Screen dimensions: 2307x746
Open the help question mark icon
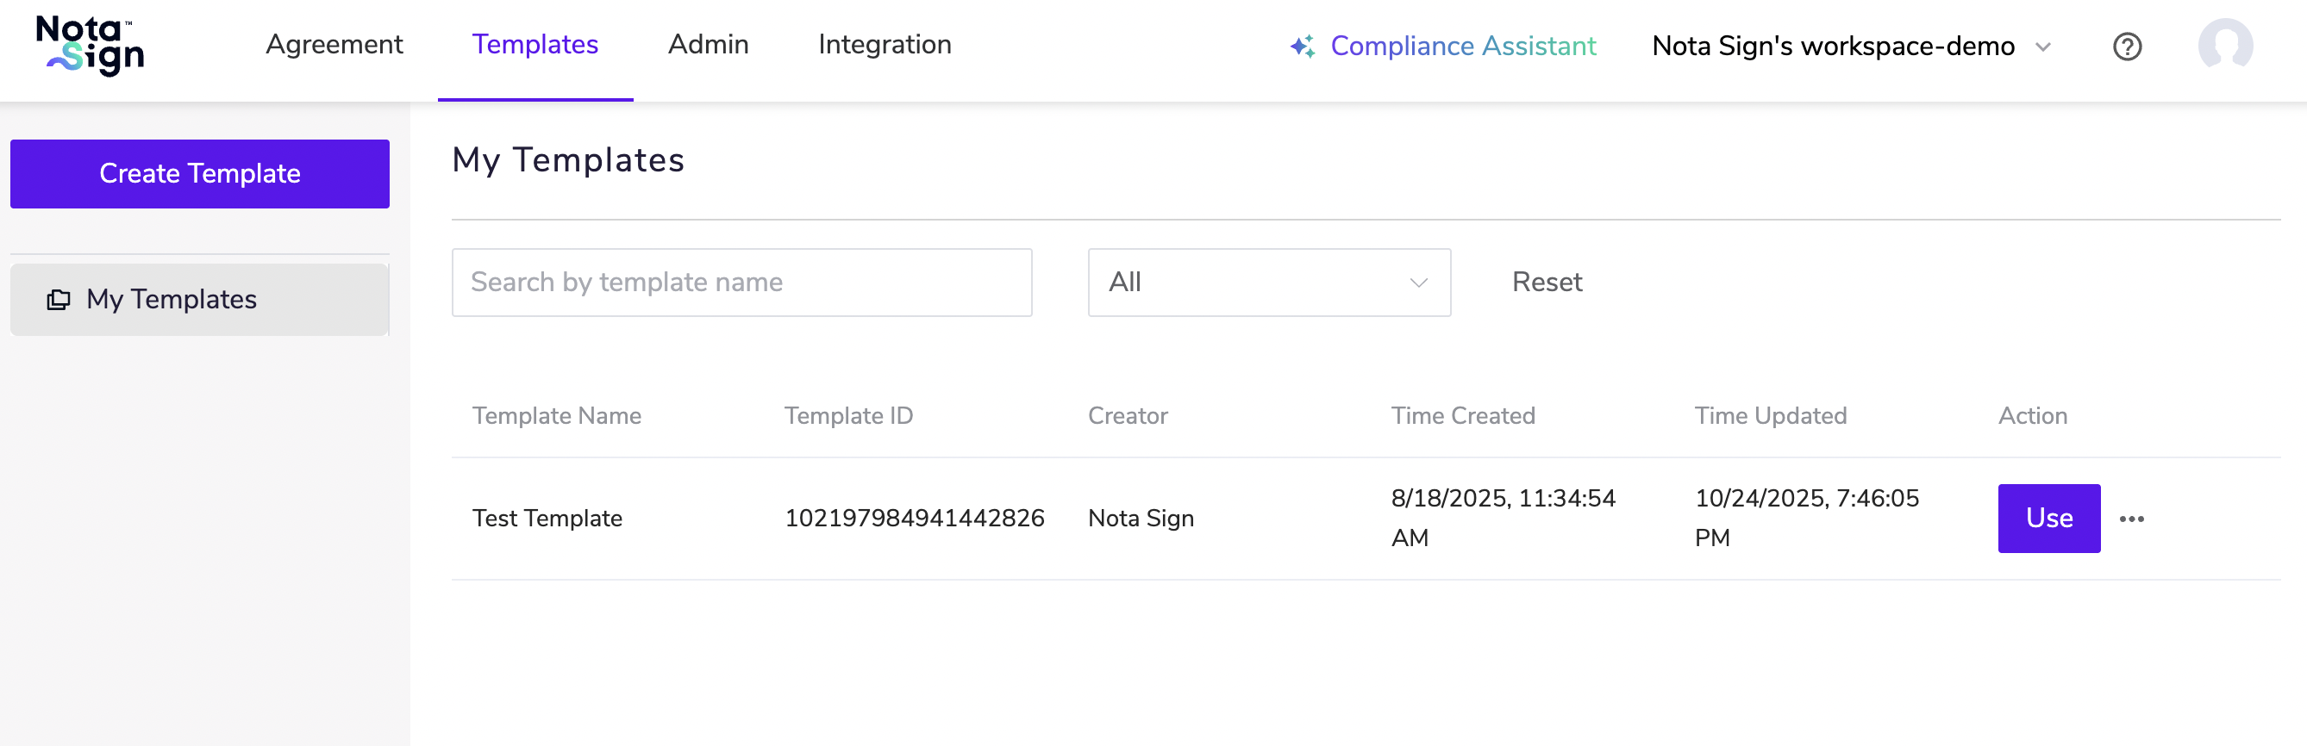coord(2126,47)
